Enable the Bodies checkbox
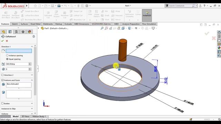The height and width of the screenshot is (124, 221). [x=2, y=103]
